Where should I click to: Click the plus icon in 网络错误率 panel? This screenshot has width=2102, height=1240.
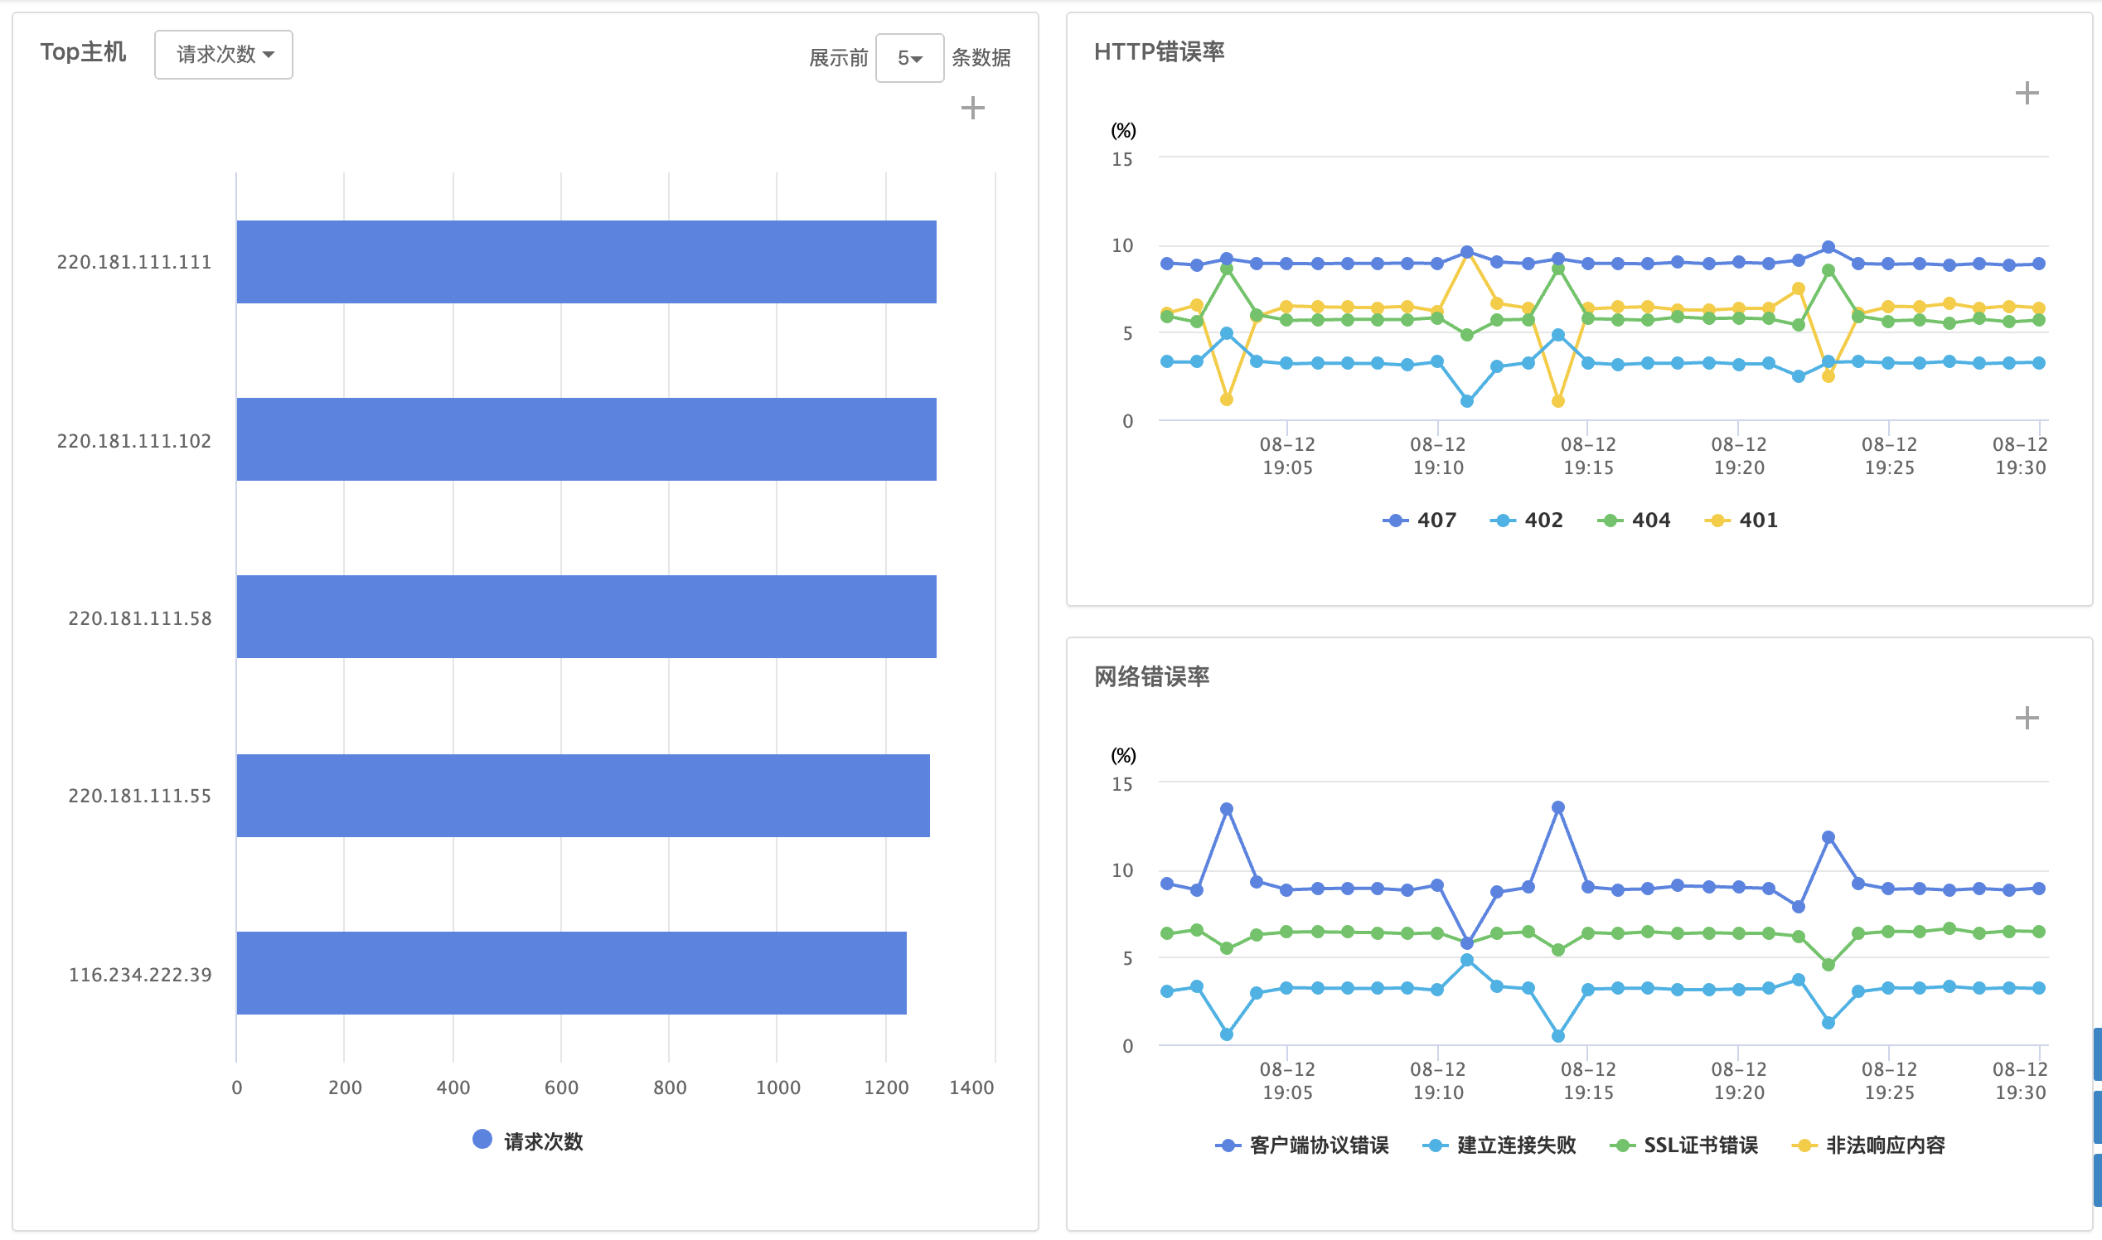tap(2027, 718)
